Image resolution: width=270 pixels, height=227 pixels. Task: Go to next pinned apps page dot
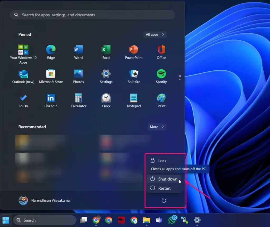pyautogui.click(x=180, y=79)
